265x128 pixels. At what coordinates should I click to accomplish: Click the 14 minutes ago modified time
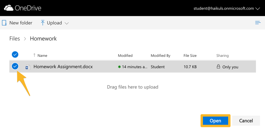click(x=135, y=67)
